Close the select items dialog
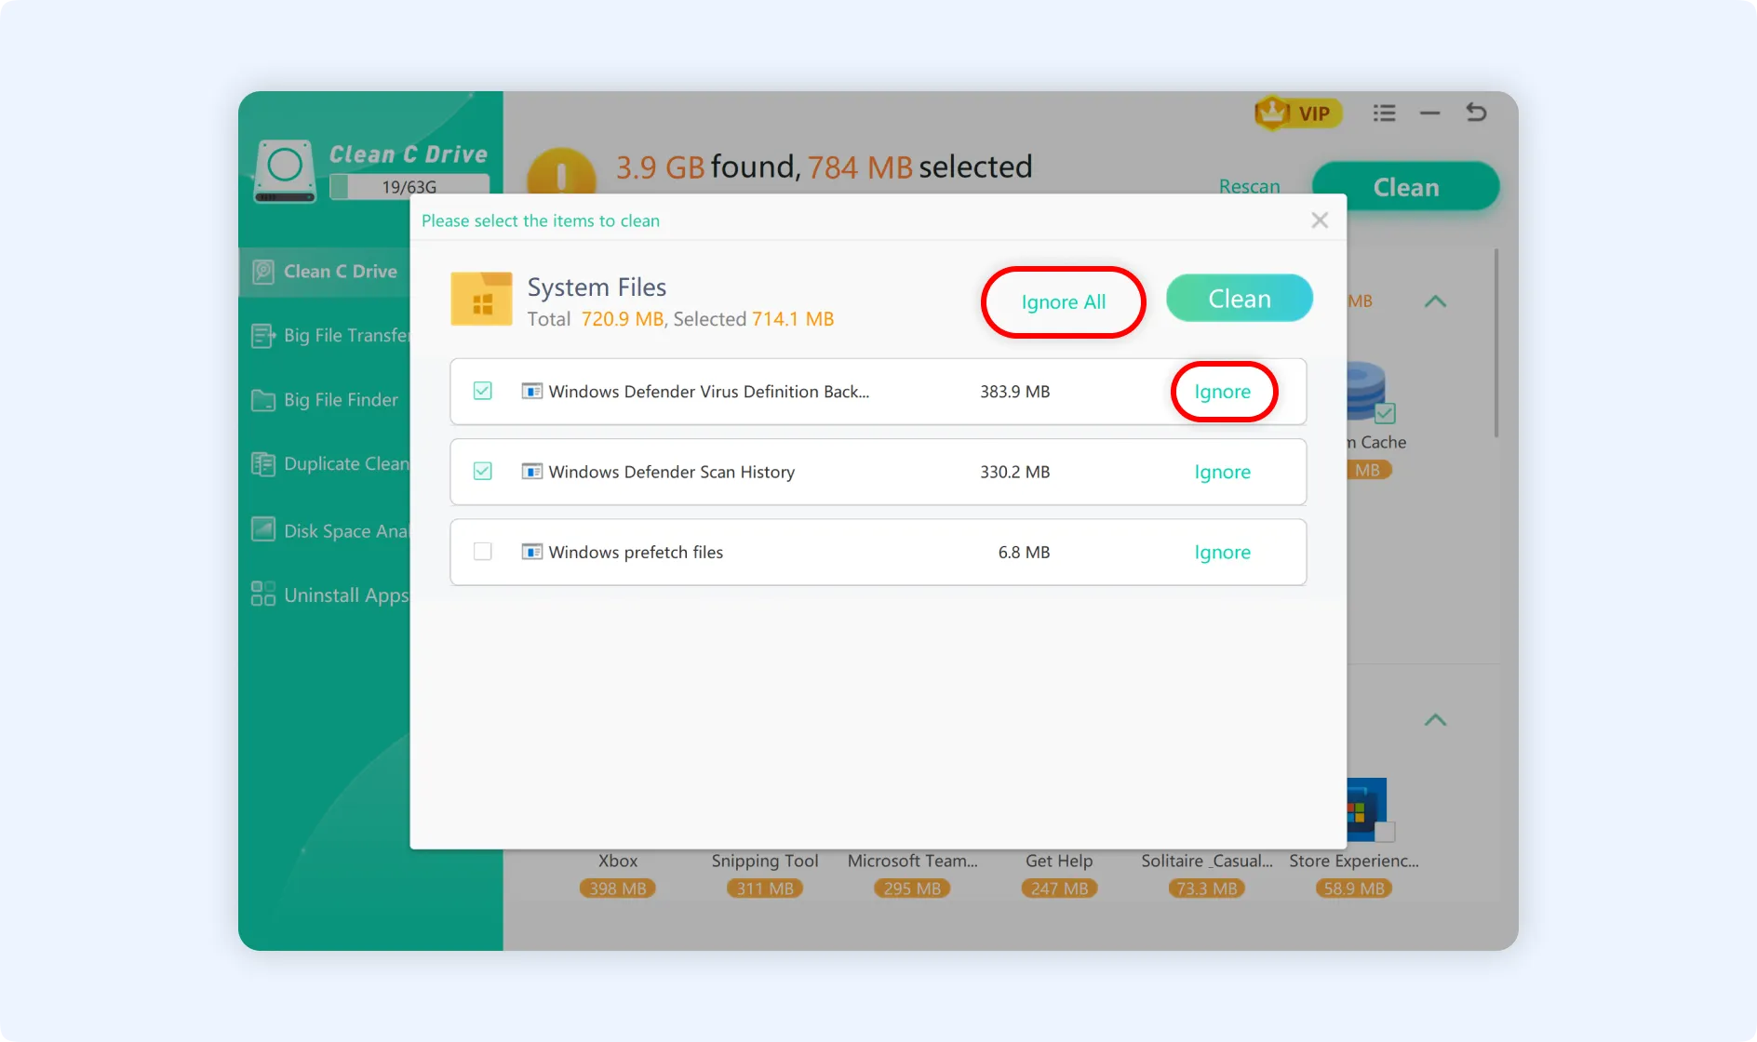The width and height of the screenshot is (1757, 1042). tap(1319, 220)
